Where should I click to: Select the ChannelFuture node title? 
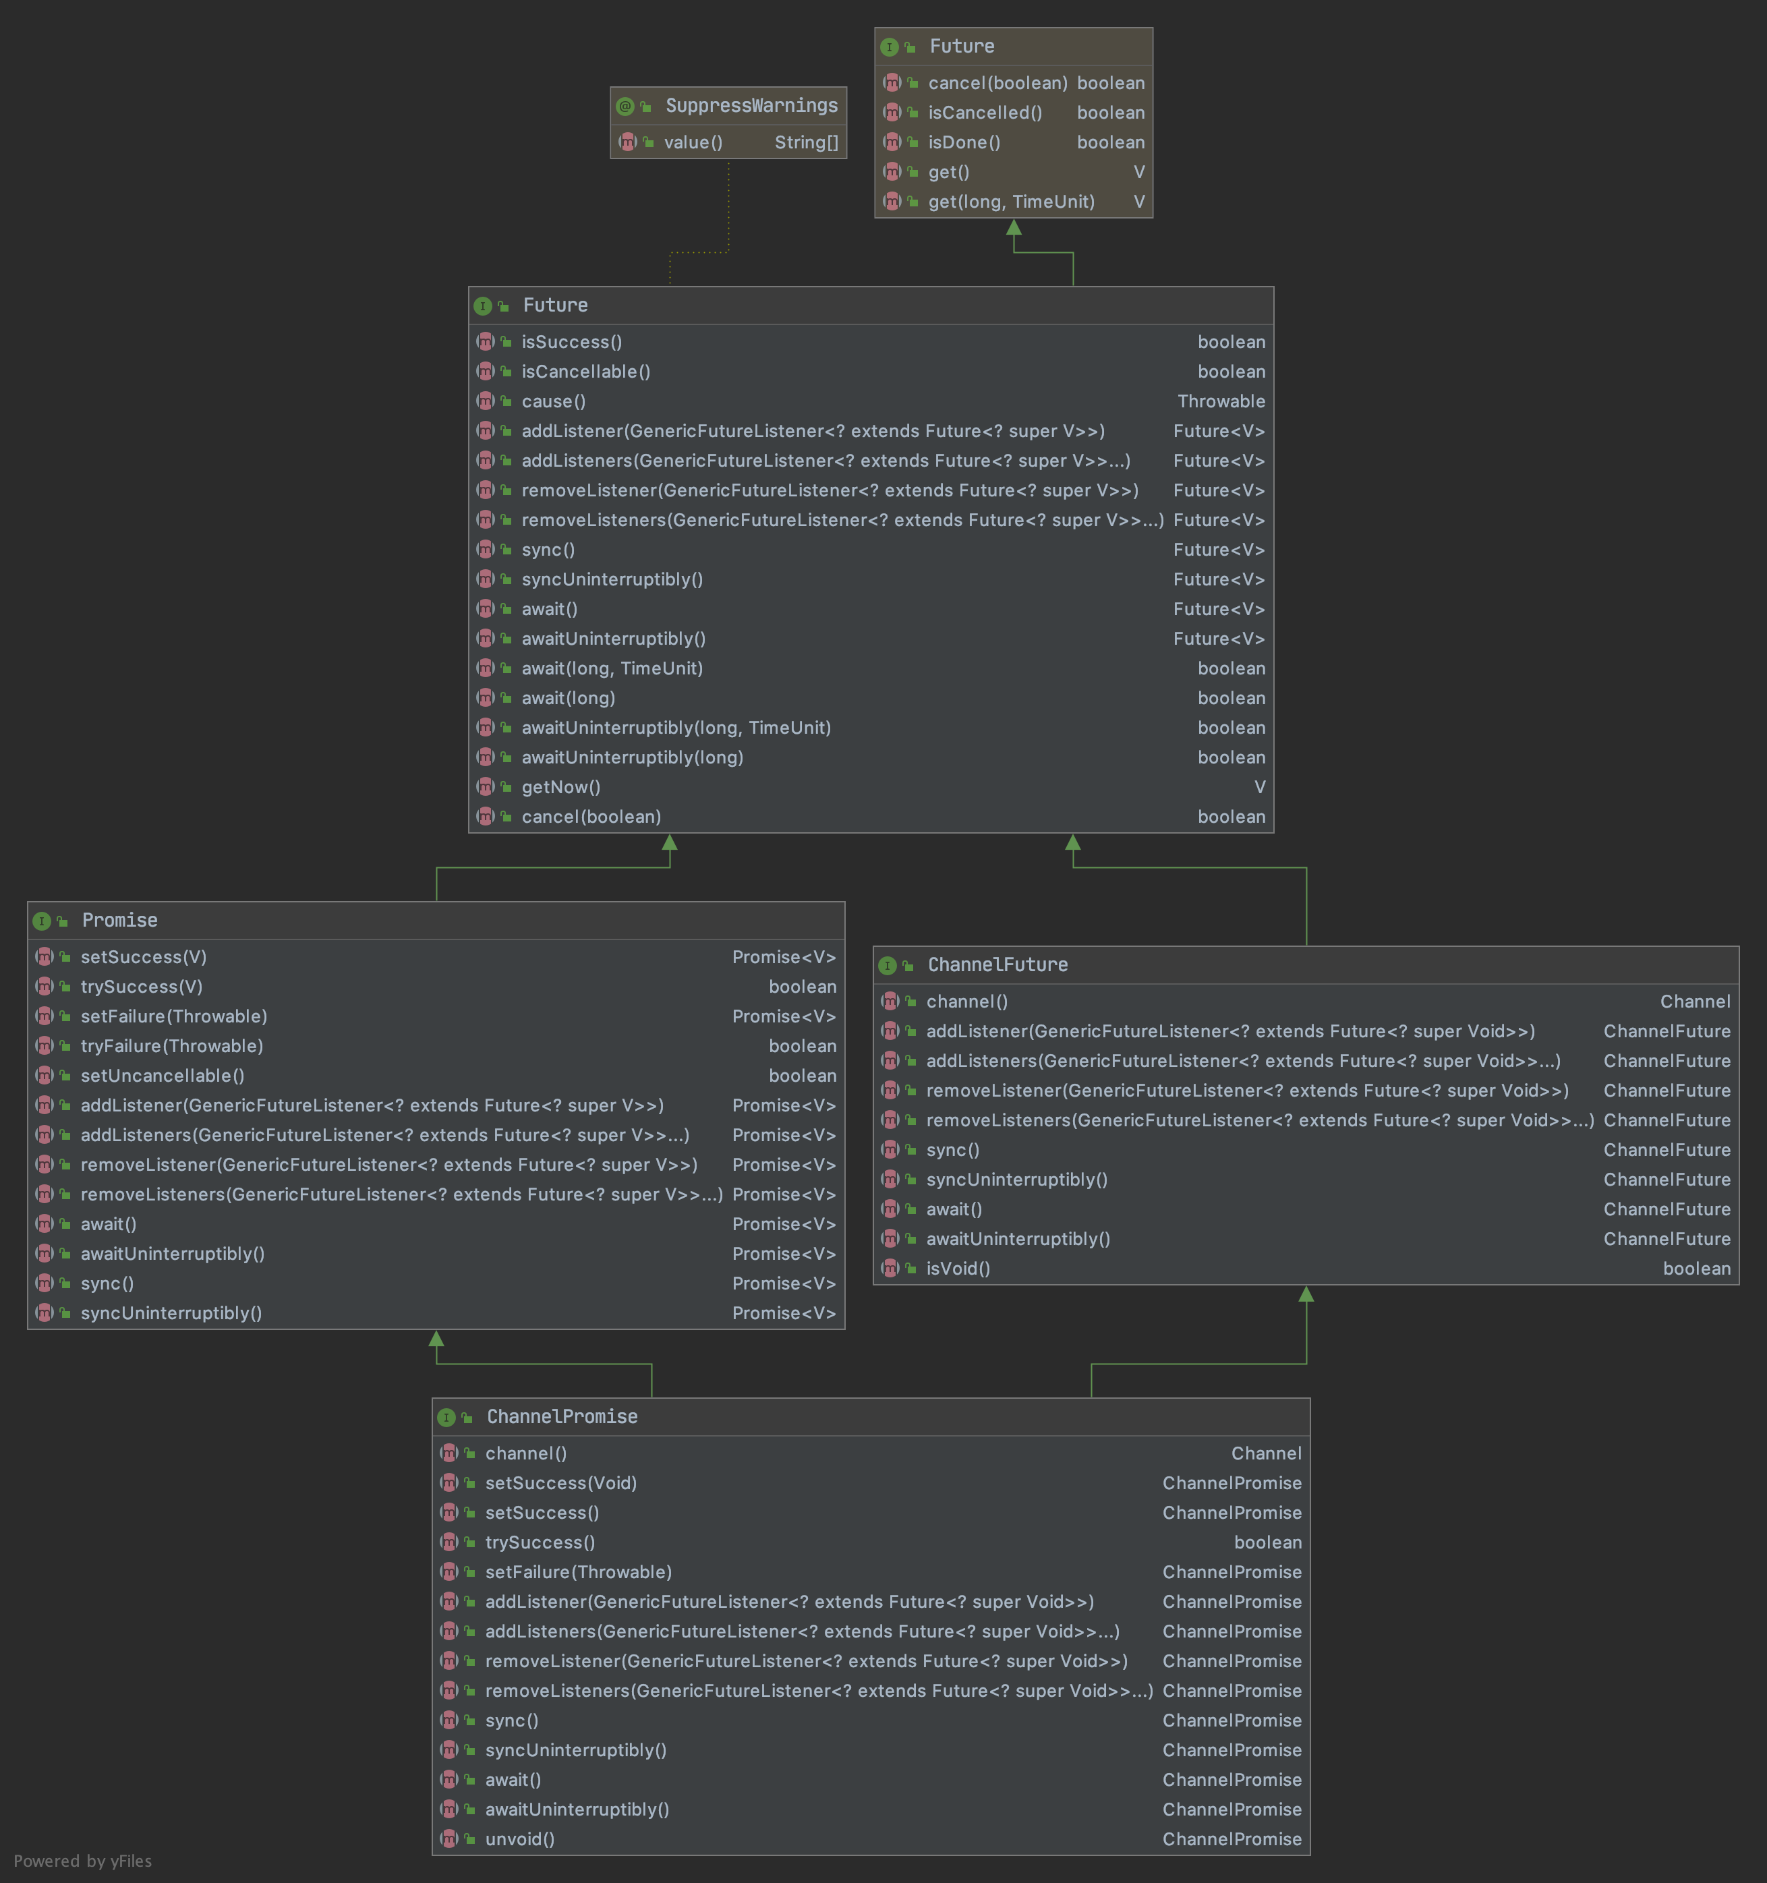[998, 965]
